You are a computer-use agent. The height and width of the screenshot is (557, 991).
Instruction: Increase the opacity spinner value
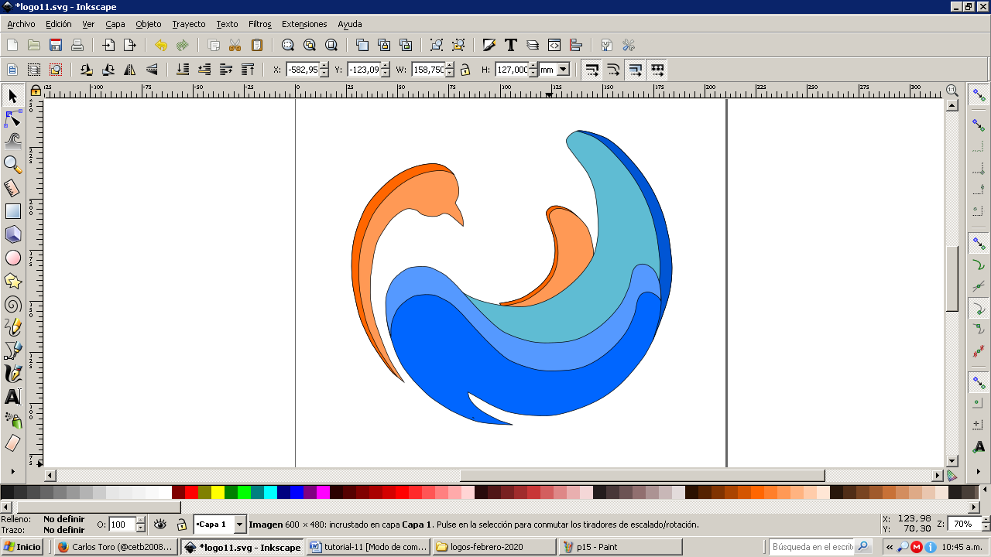click(140, 521)
